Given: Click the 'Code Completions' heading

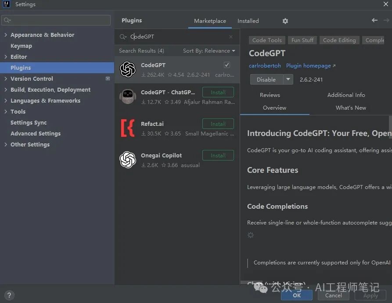Looking at the screenshot, I should (x=277, y=207).
